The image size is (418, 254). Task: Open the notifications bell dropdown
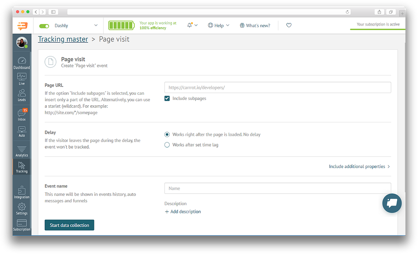tap(192, 25)
